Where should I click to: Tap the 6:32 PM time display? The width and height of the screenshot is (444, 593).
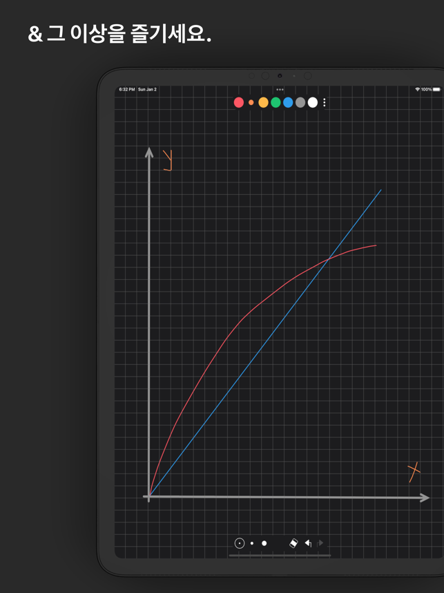coord(127,90)
